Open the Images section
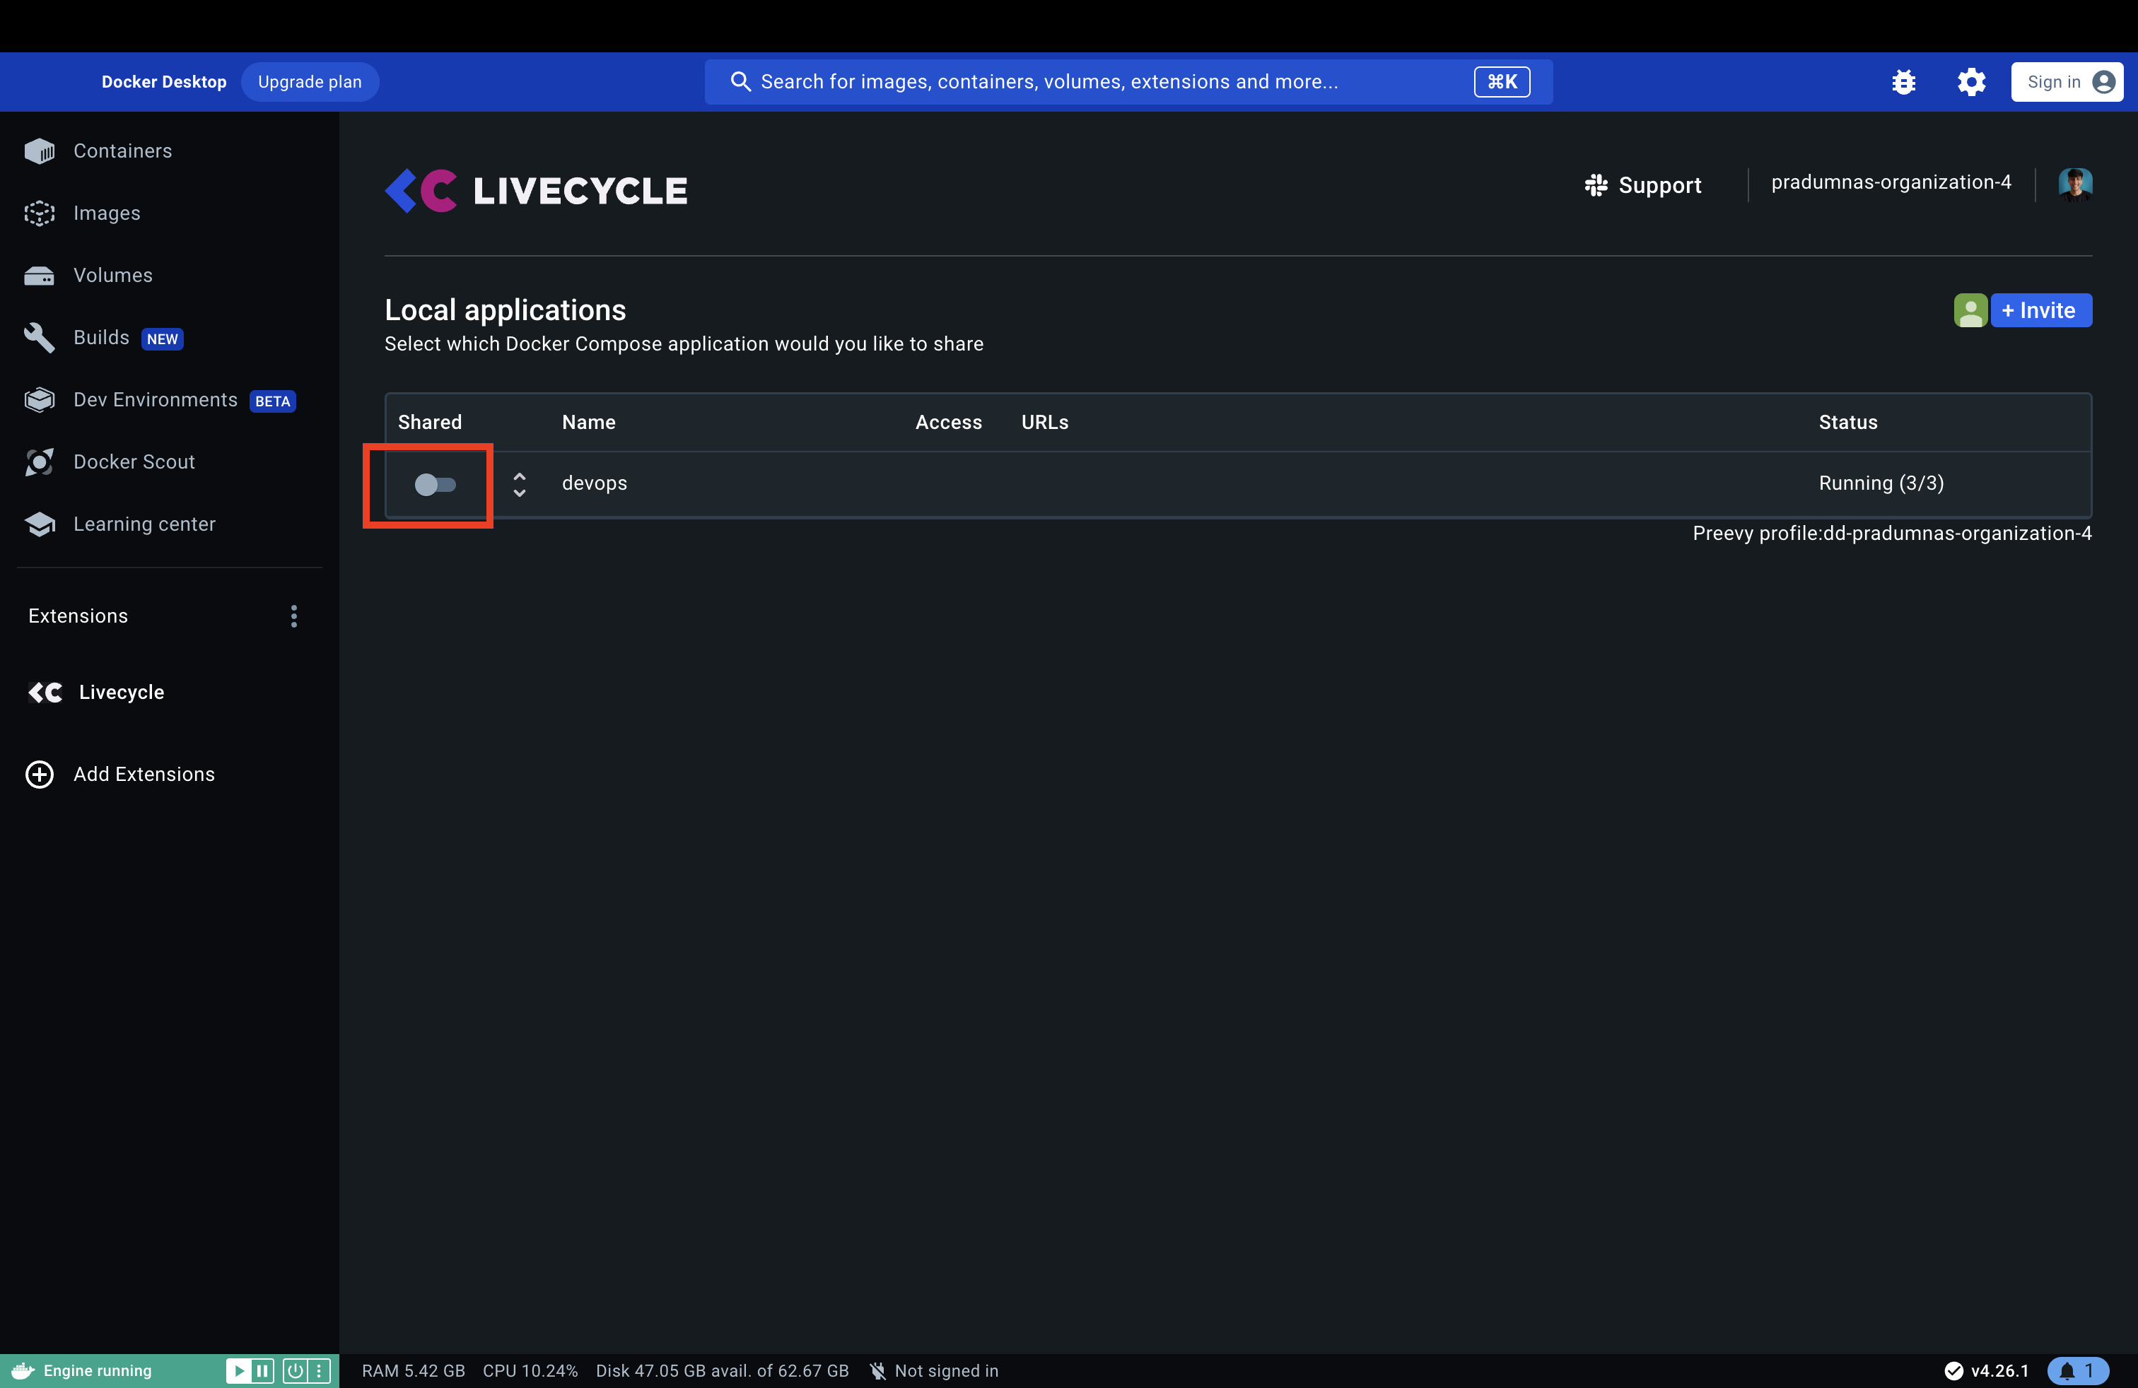This screenshot has width=2138, height=1388. pyautogui.click(x=107, y=213)
